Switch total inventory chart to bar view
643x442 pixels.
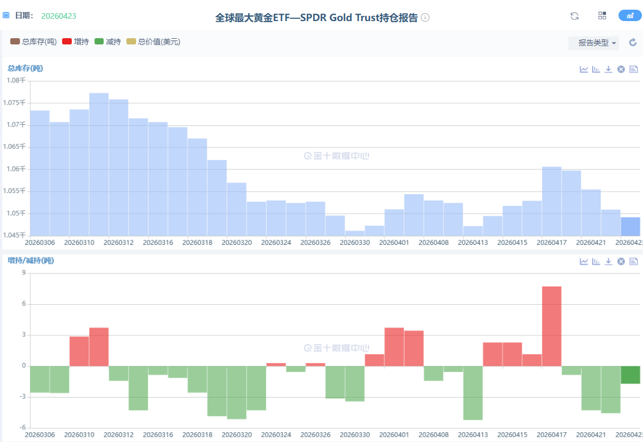596,69
